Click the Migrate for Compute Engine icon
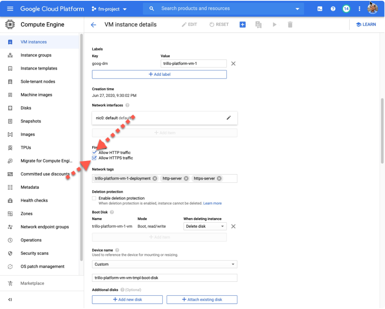 point(10,161)
